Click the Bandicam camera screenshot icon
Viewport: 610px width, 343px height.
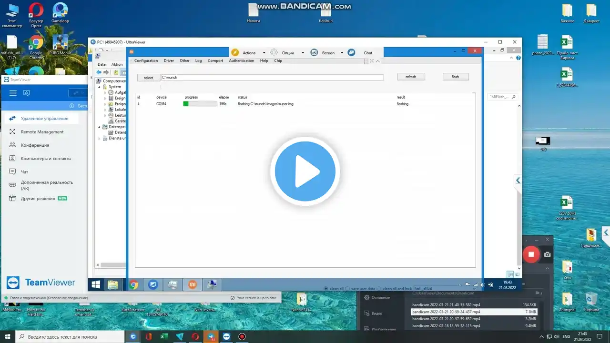pos(547,255)
